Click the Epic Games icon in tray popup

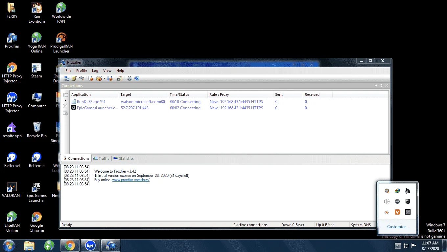coord(408,201)
